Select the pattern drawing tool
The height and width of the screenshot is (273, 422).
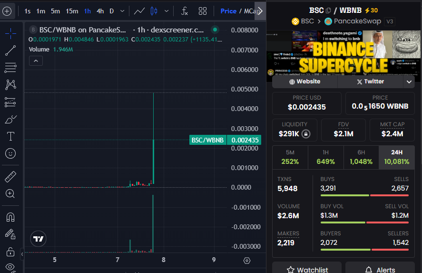coord(10,85)
